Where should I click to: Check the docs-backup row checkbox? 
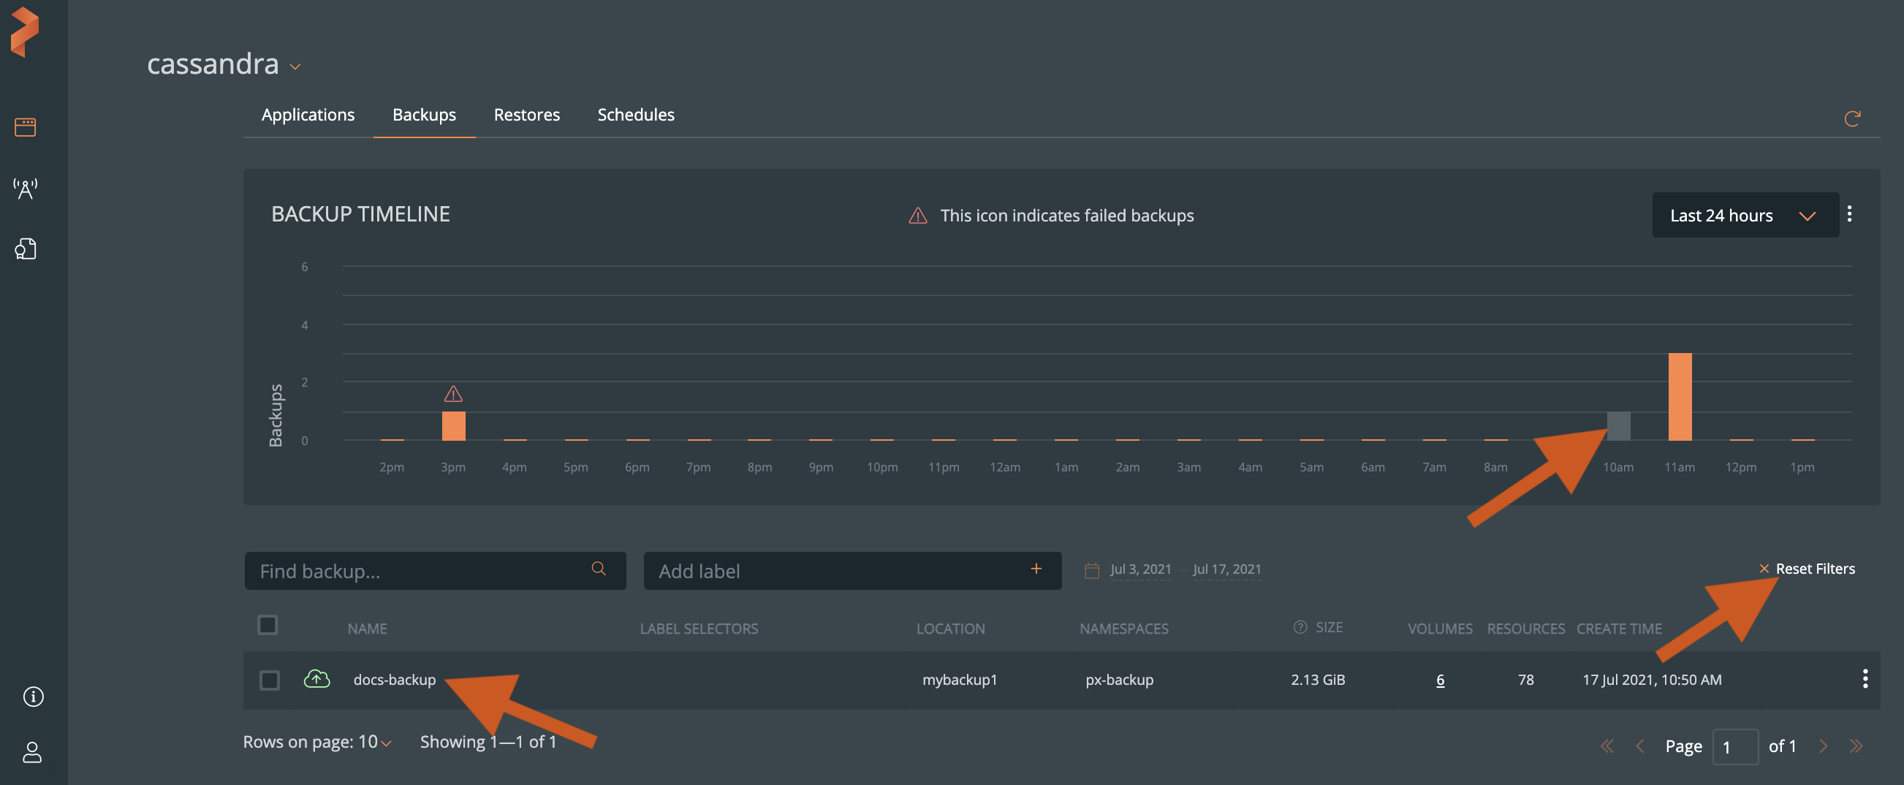tap(270, 680)
